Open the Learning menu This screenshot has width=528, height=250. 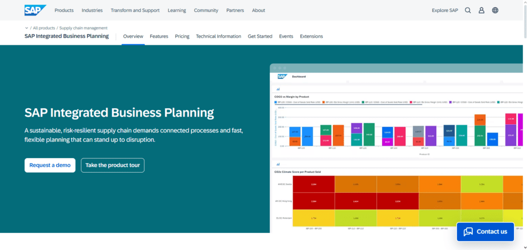click(177, 10)
